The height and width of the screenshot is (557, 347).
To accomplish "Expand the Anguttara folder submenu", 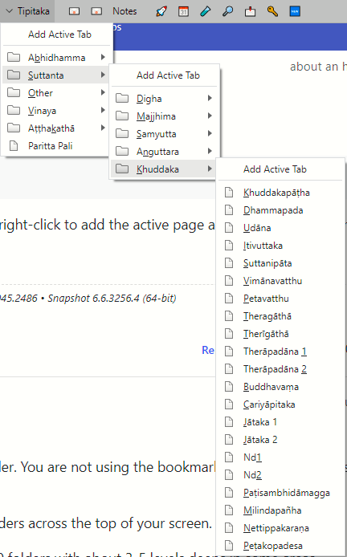I will pos(165,152).
